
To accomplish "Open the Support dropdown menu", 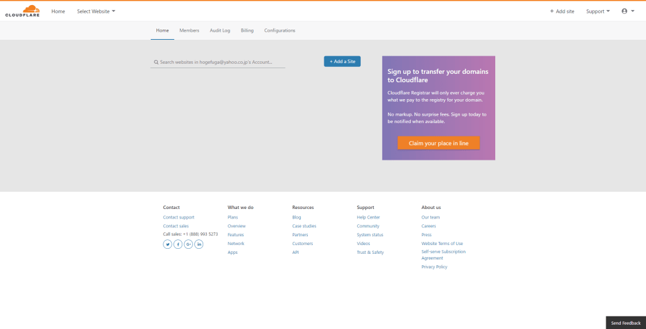I will 598,11.
